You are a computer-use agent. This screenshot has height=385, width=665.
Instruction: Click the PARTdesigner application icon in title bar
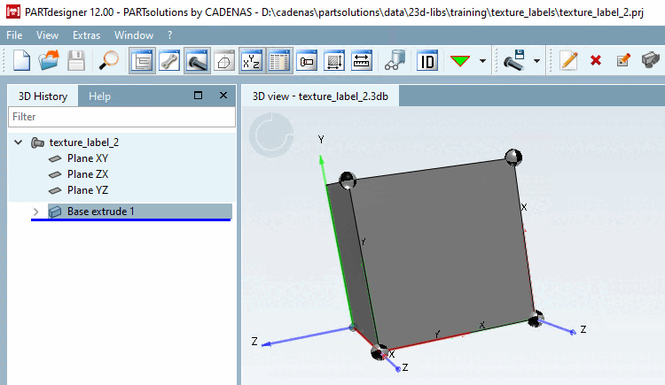13,12
